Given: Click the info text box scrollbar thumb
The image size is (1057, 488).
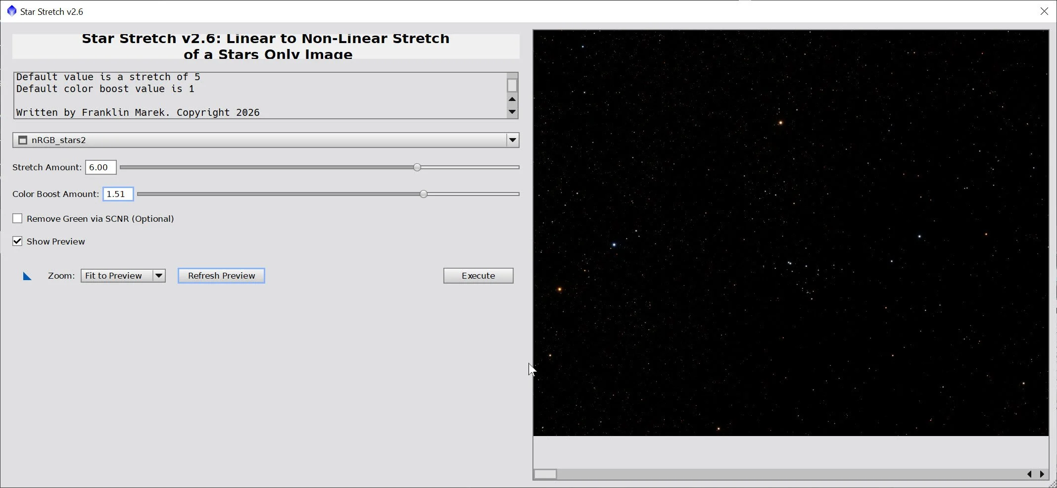Looking at the screenshot, I should (512, 85).
